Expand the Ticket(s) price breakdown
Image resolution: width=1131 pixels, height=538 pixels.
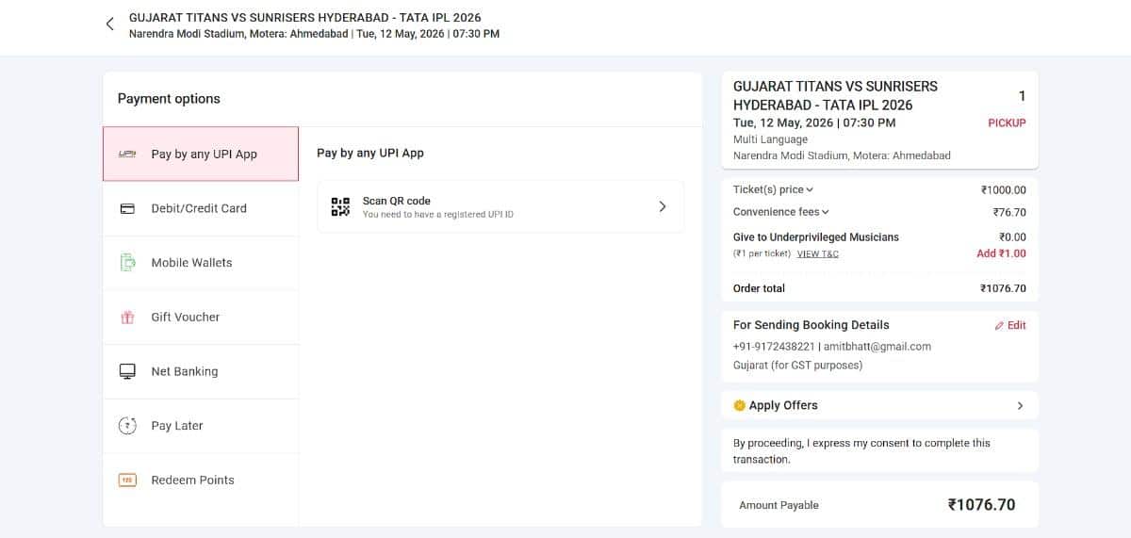[x=773, y=189]
